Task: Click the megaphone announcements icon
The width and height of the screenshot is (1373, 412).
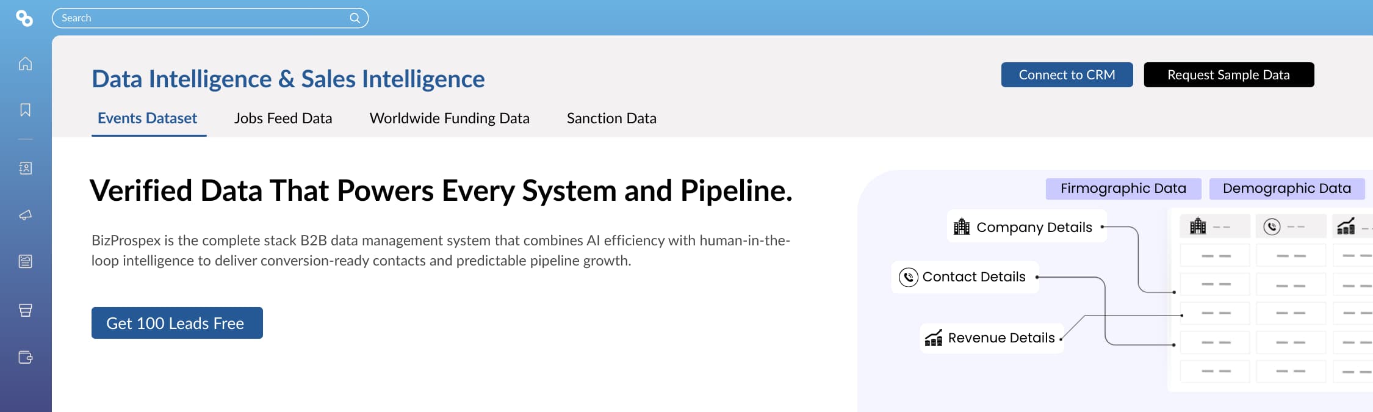Action: (x=24, y=215)
